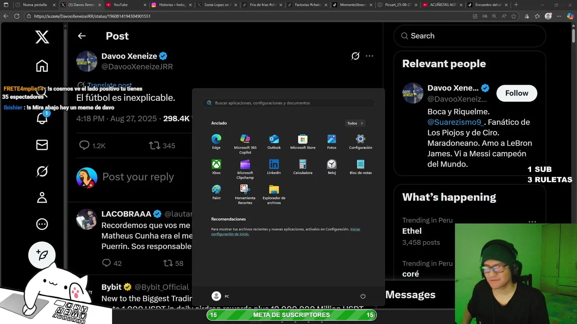
Task: Click the Grok icon on Davoo's post
Action: [355, 56]
